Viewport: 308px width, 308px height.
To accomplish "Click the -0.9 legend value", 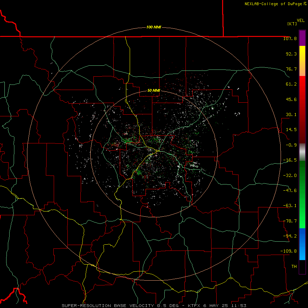I will pos(291,145).
